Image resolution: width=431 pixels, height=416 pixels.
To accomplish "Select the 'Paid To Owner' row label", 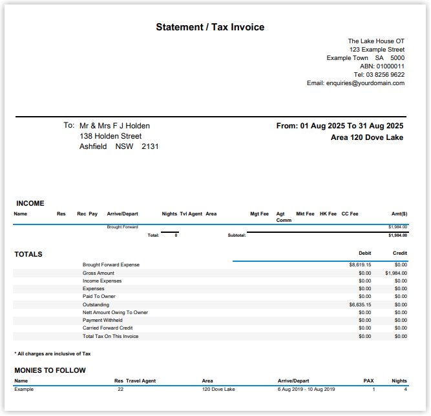I will coord(99,296).
